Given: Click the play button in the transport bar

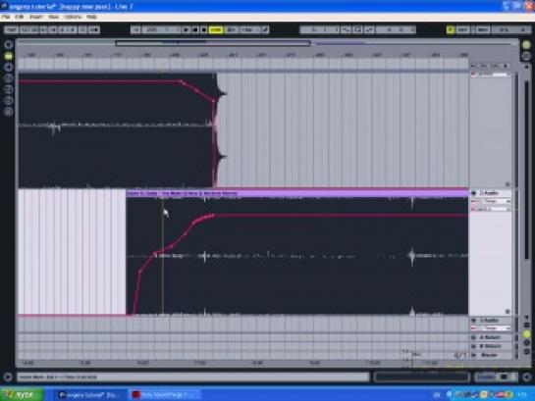Looking at the screenshot, I should click(x=187, y=30).
